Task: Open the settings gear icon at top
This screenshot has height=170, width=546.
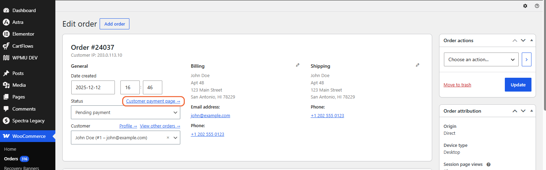Action: [525, 6]
